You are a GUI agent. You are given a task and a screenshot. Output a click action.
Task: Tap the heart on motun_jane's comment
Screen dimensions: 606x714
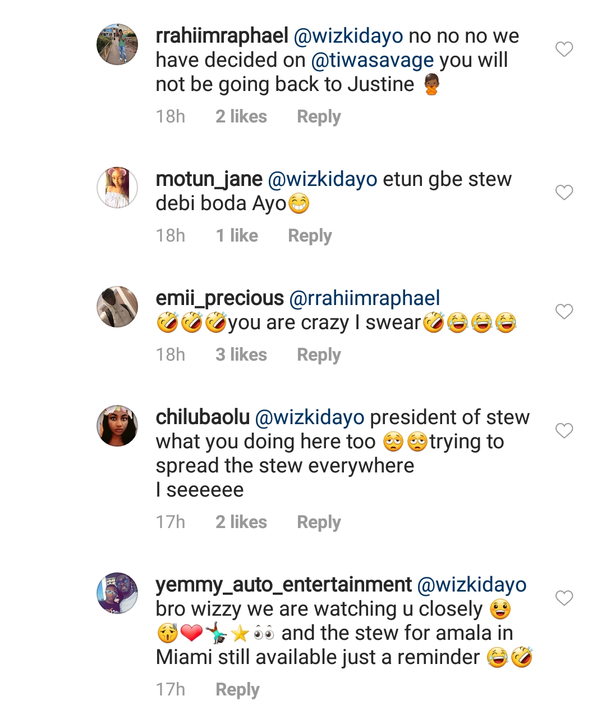pyautogui.click(x=564, y=193)
